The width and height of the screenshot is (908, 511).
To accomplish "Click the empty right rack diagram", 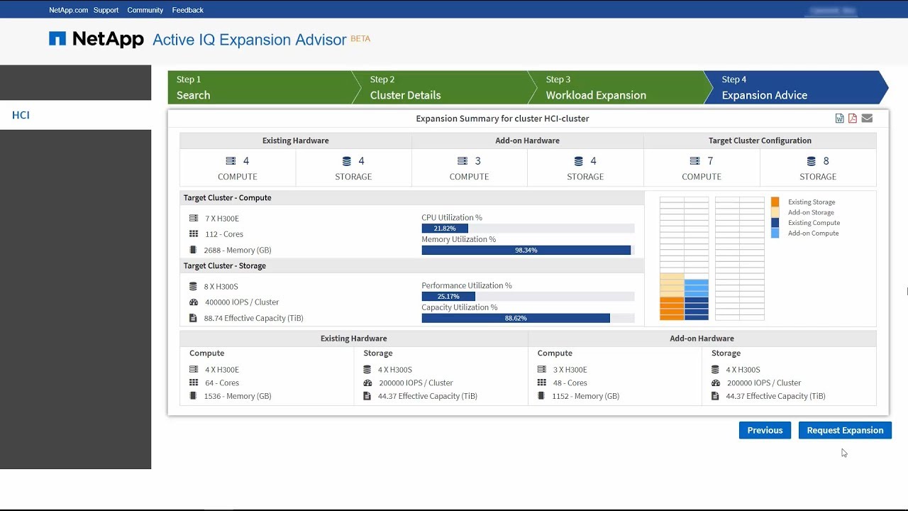I will (740, 258).
